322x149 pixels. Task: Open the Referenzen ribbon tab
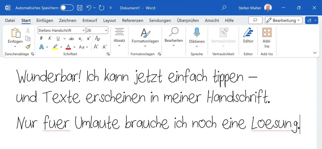click(x=133, y=20)
